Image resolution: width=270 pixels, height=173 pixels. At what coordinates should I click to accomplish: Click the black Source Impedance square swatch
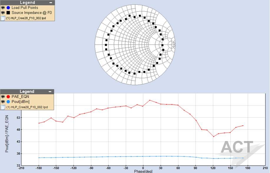pyautogui.click(x=8, y=13)
